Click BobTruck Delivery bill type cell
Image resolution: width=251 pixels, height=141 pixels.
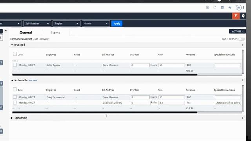(x=113, y=103)
